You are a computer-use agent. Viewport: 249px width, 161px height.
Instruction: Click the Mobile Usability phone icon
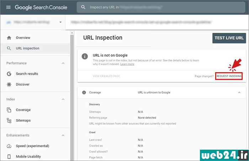point(9,157)
